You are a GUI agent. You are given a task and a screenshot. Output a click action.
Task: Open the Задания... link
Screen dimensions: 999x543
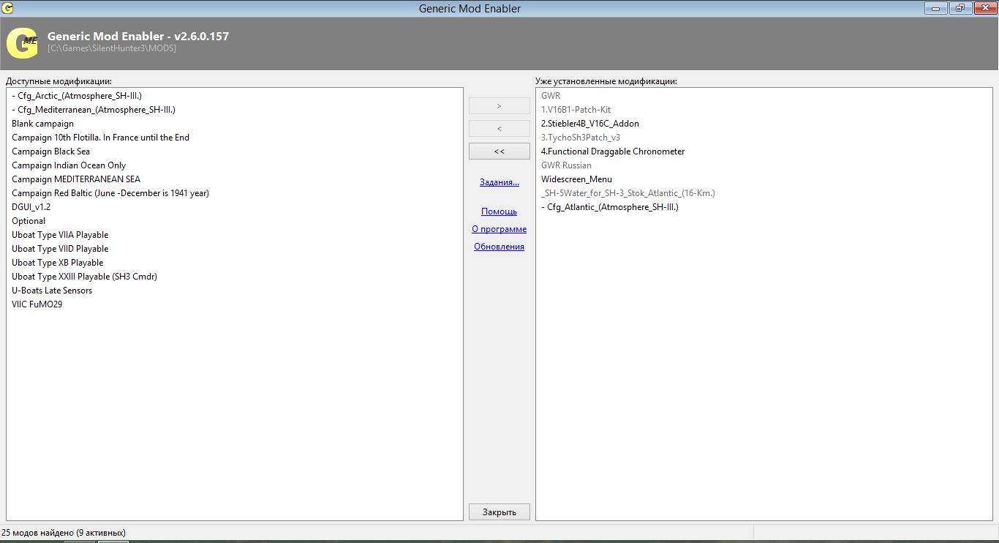(499, 182)
